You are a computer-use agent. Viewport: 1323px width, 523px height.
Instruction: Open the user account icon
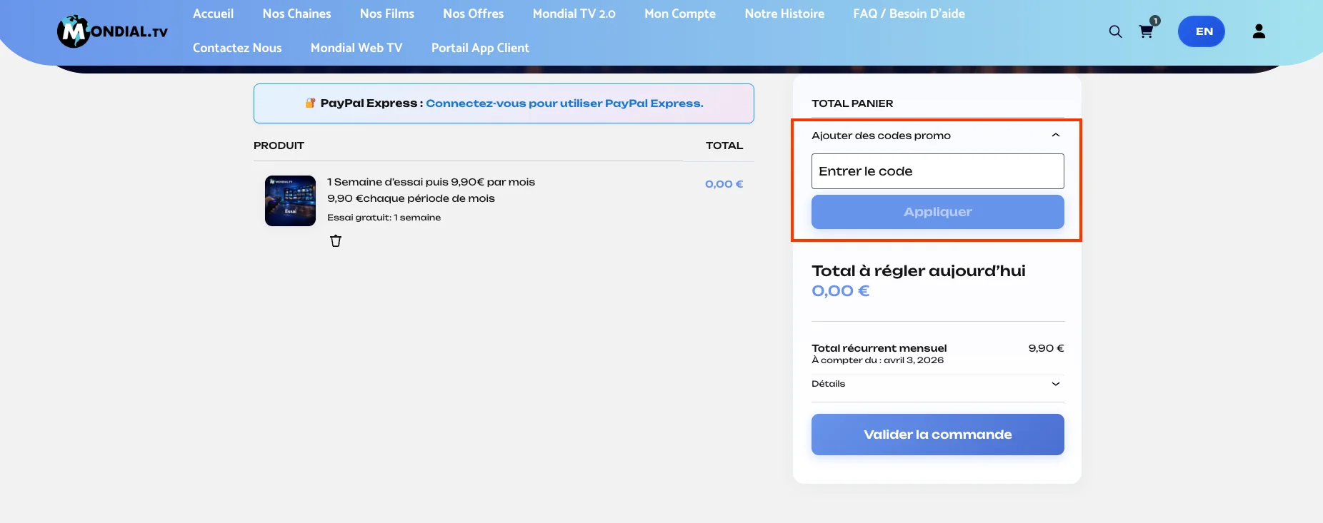pyautogui.click(x=1259, y=31)
